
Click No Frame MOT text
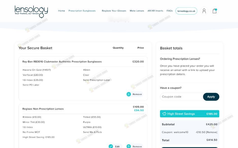tap(31, 132)
